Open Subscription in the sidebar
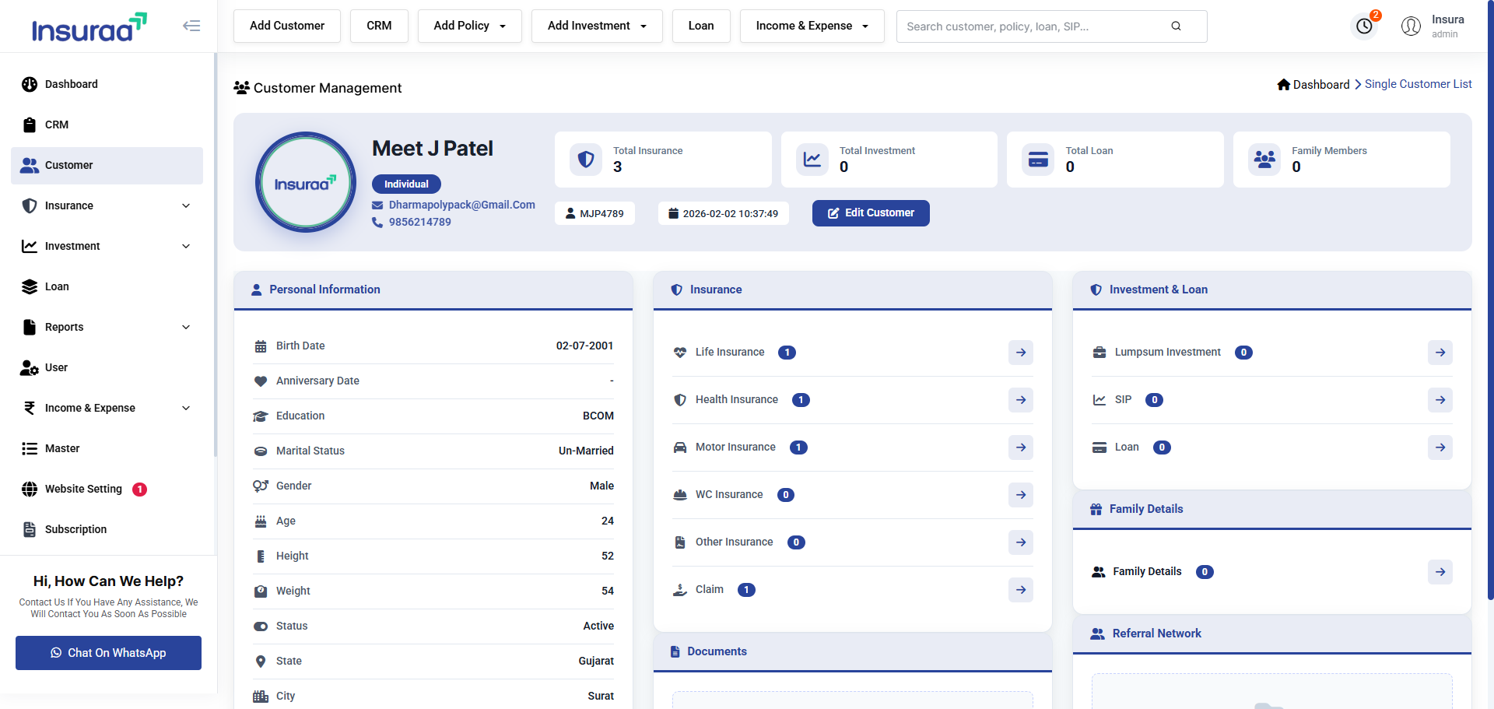 click(x=107, y=529)
